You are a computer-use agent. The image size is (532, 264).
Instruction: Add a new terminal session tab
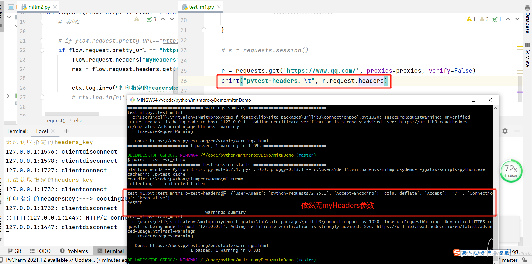click(x=66, y=131)
